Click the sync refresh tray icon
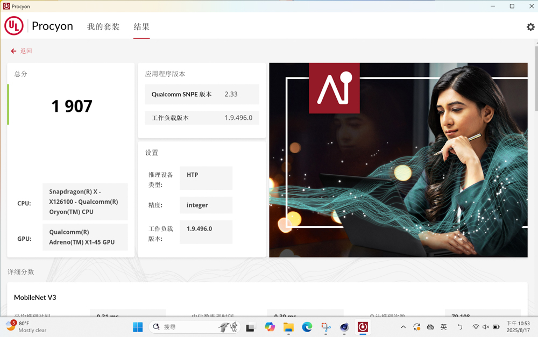 coord(416,327)
